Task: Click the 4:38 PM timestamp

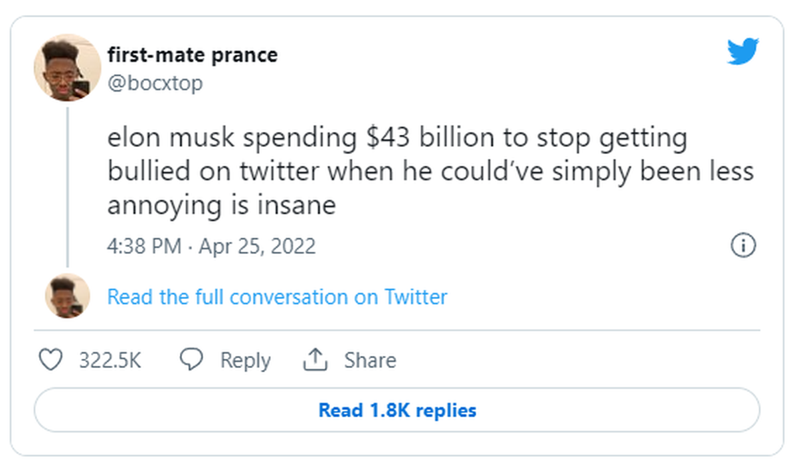Action: (144, 246)
